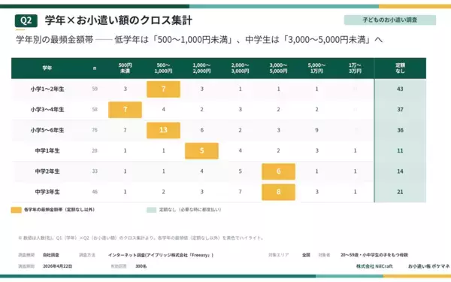Click the '全国' target area value
Image resolution: width=451 pixels, height=282 pixels.
[x=306, y=255]
